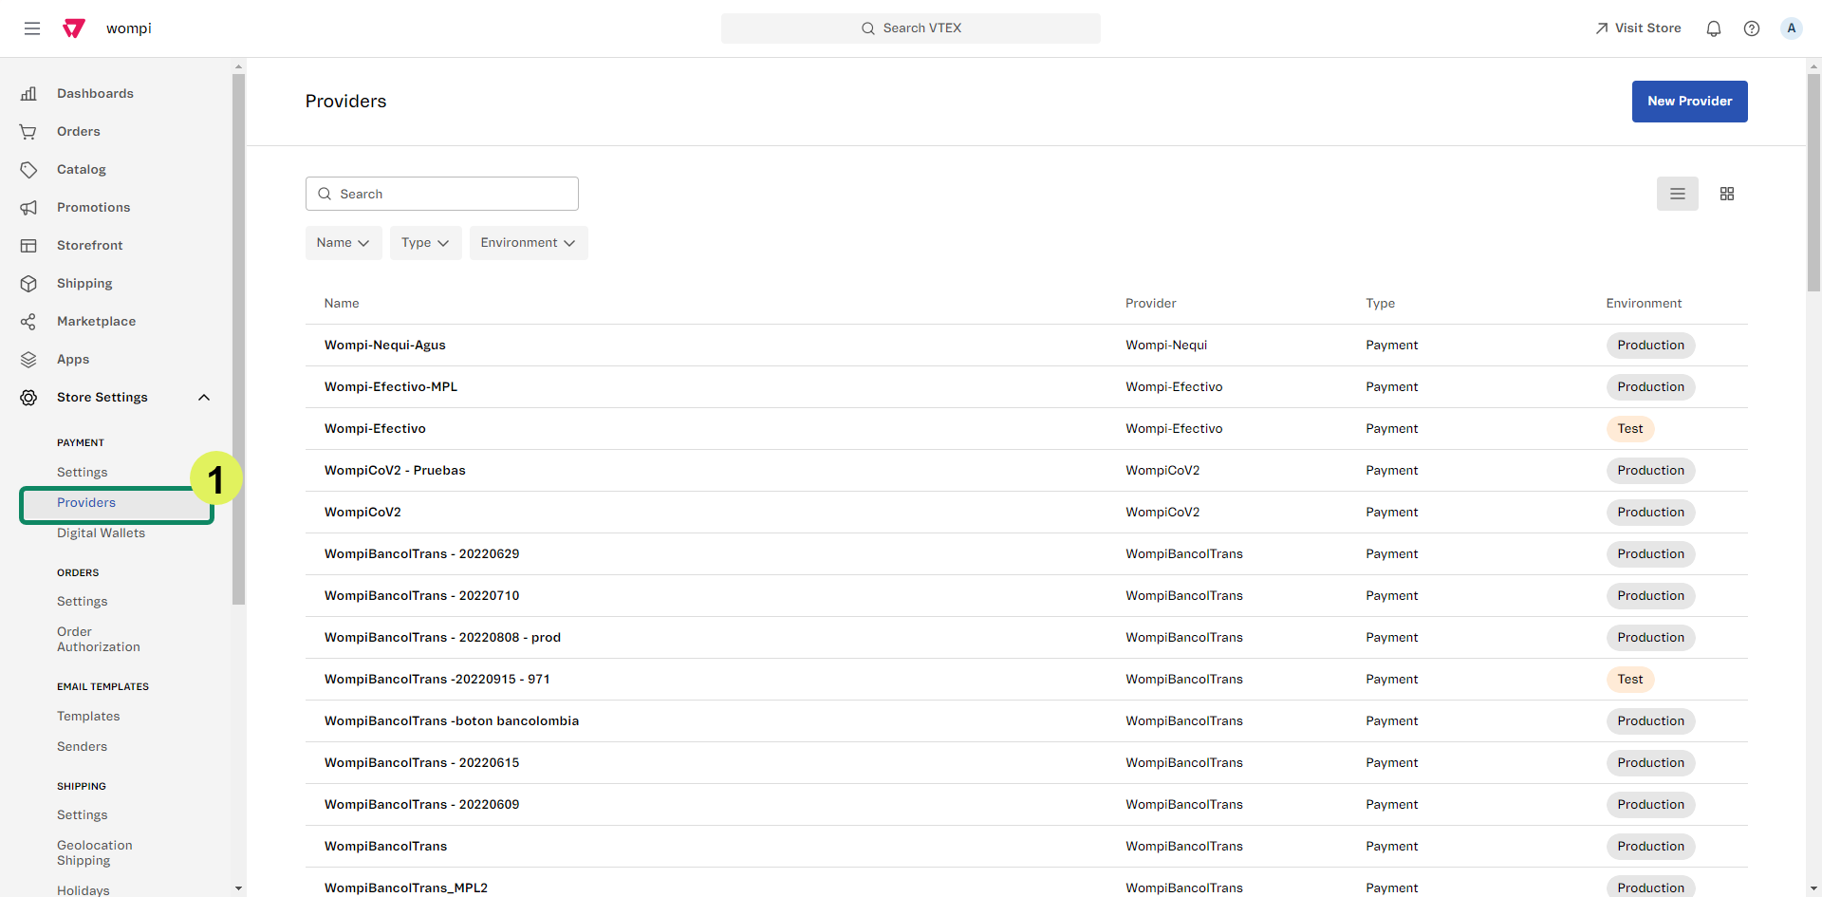Open the Environment filter dropdown
Screen dimensions: 1822x897
(528, 243)
